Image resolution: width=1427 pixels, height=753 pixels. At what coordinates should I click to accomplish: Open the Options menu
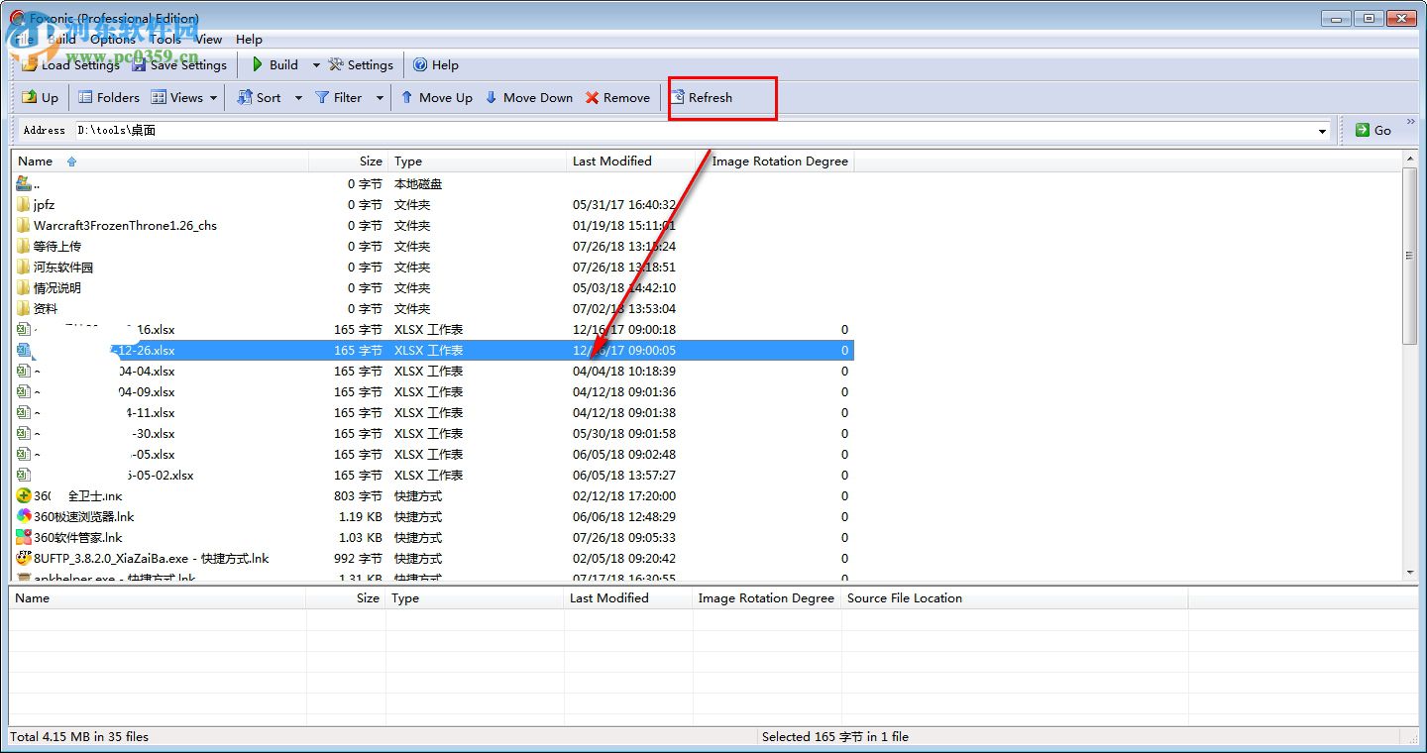coord(113,40)
